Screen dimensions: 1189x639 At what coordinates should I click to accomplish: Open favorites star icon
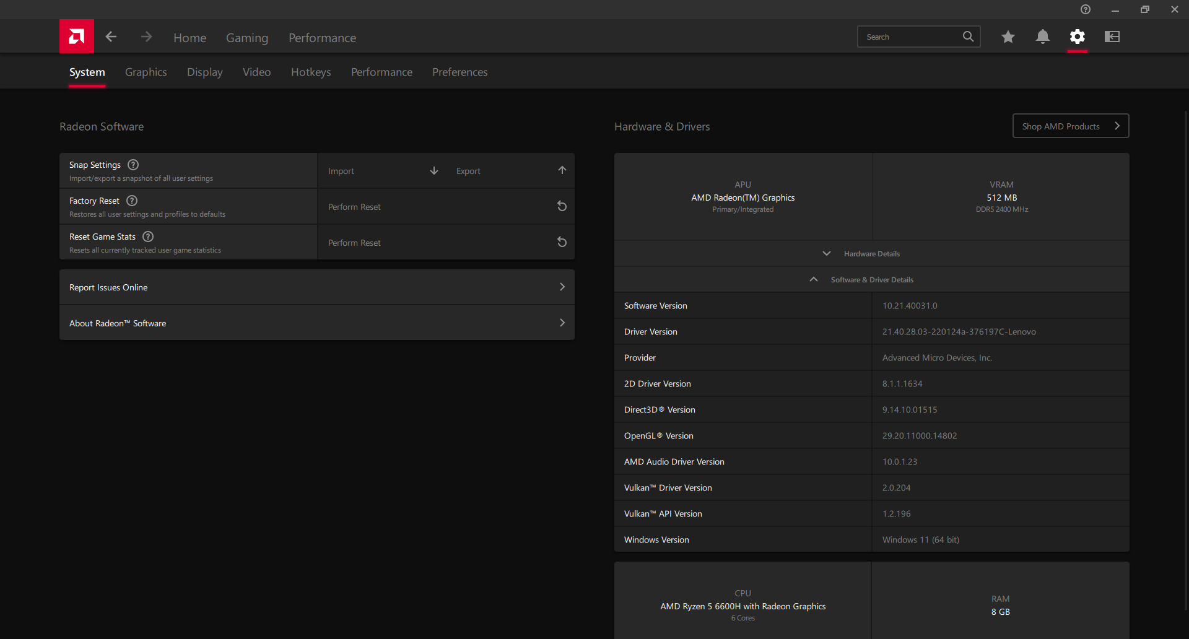tap(1008, 37)
